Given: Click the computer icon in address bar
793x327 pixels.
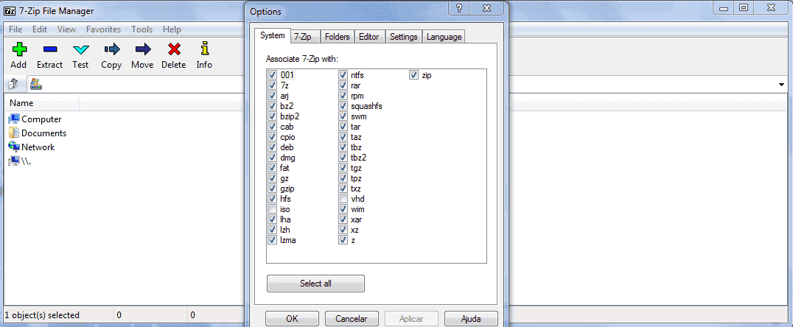Looking at the screenshot, I should pyautogui.click(x=35, y=84).
